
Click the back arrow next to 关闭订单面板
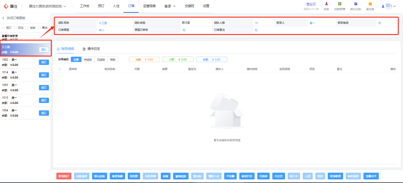(3, 18)
